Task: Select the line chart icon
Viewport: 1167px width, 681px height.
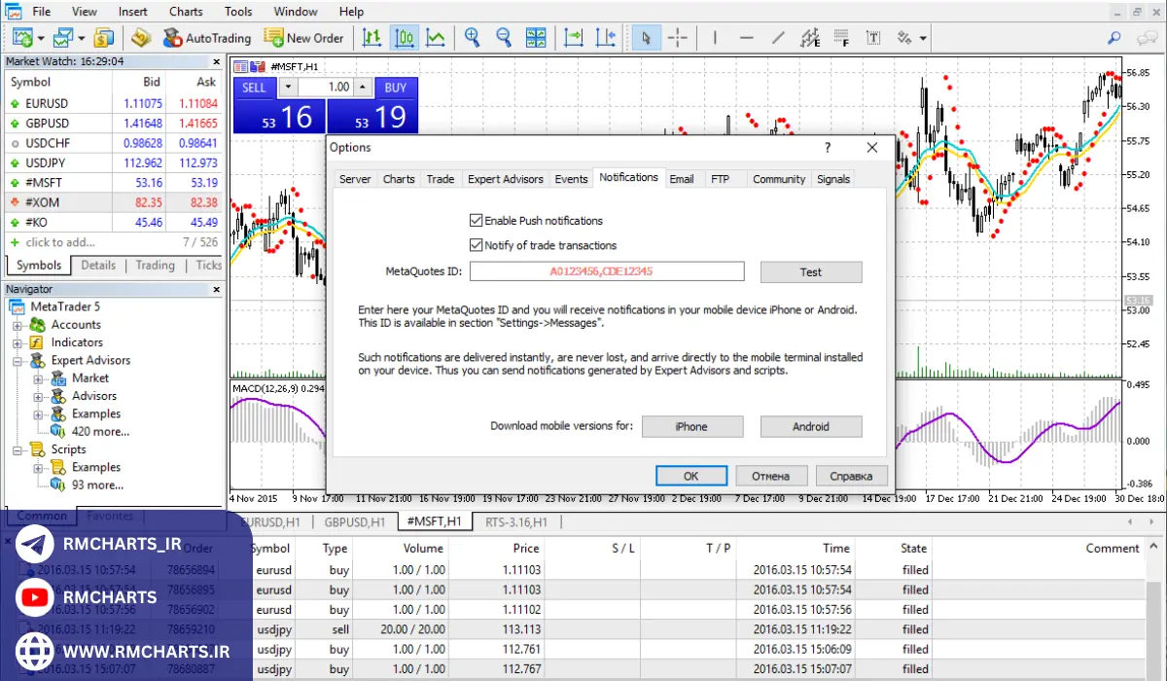Action: [x=436, y=38]
